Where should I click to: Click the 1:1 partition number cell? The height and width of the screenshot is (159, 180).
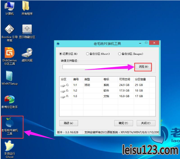(x=75, y=85)
